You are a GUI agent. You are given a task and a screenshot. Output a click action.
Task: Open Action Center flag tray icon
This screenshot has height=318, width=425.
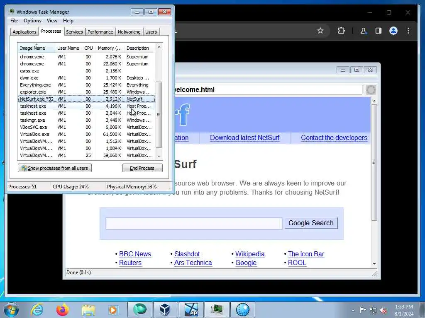pos(363,310)
